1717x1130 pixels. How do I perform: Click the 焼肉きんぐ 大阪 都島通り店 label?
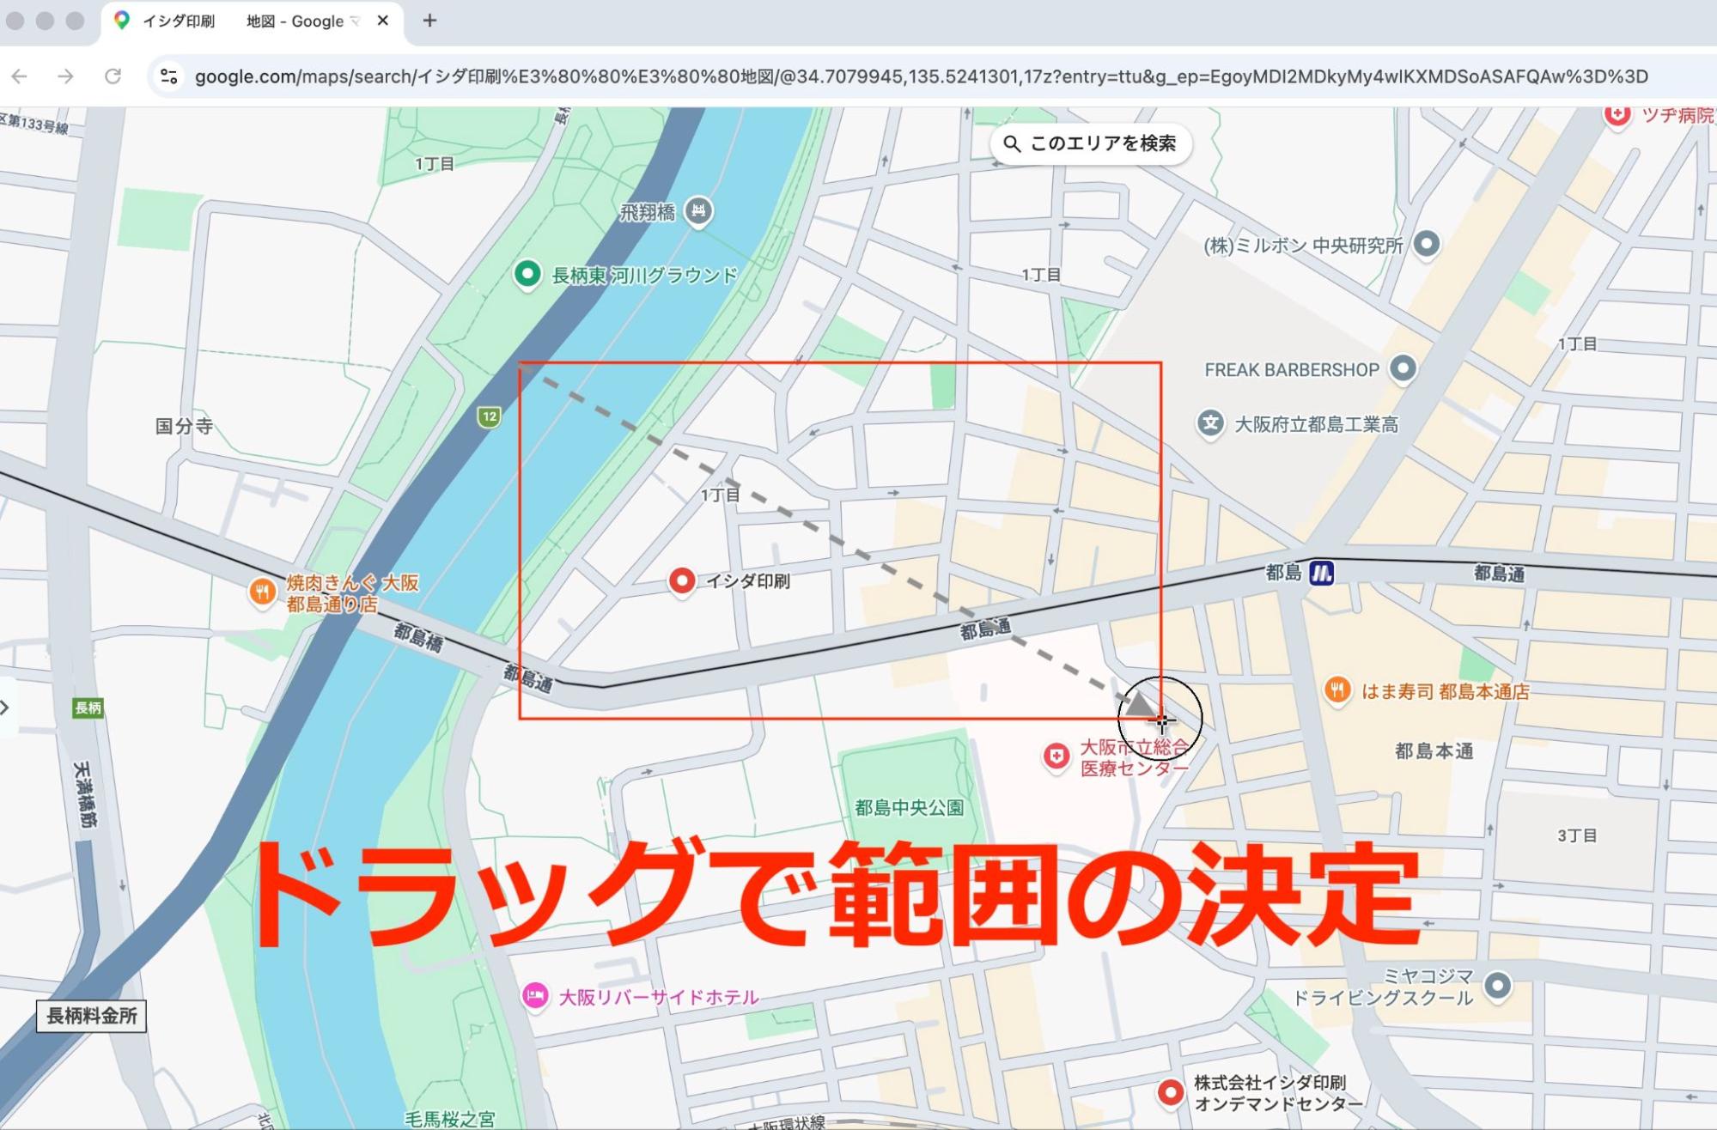353,593
